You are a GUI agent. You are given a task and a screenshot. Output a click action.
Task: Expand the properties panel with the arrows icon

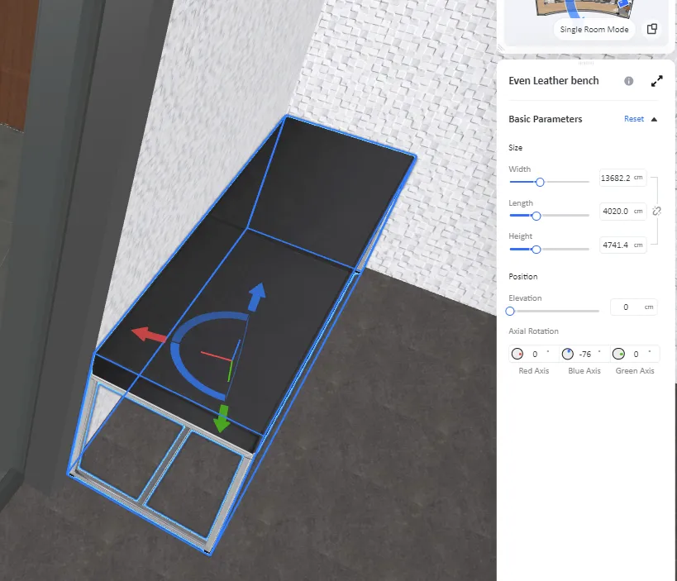click(656, 81)
